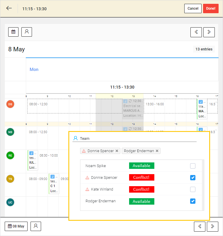
Task: Remove Donnie Spencer tag from Team
Action: click(x=117, y=151)
